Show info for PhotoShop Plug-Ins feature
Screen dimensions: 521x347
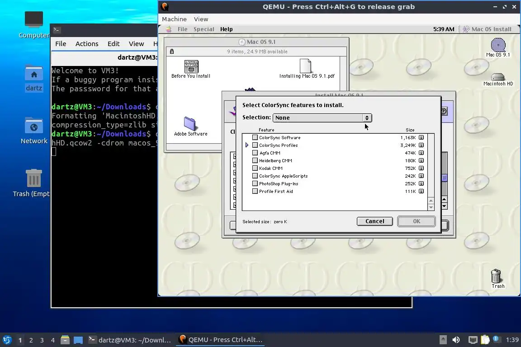(421, 183)
